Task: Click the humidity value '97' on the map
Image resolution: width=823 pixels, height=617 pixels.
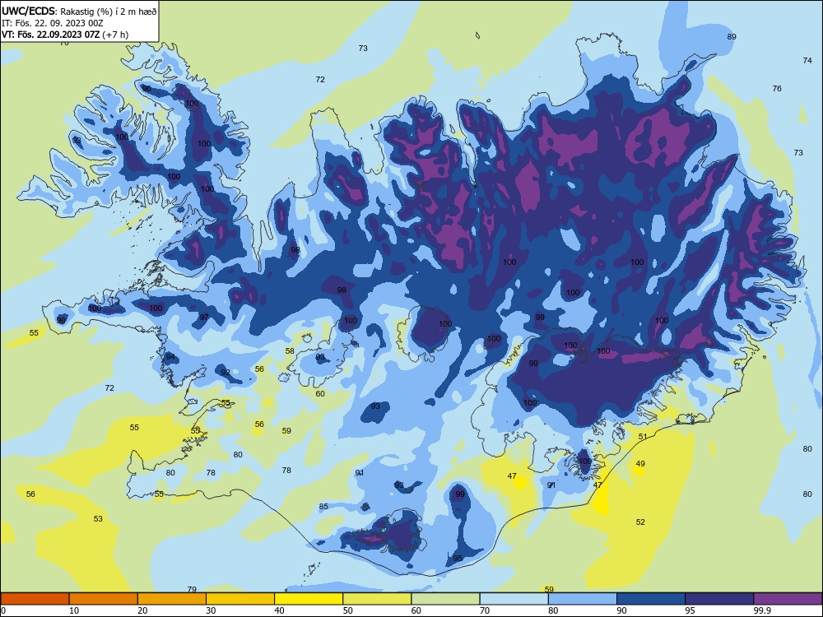Action: click(x=204, y=318)
